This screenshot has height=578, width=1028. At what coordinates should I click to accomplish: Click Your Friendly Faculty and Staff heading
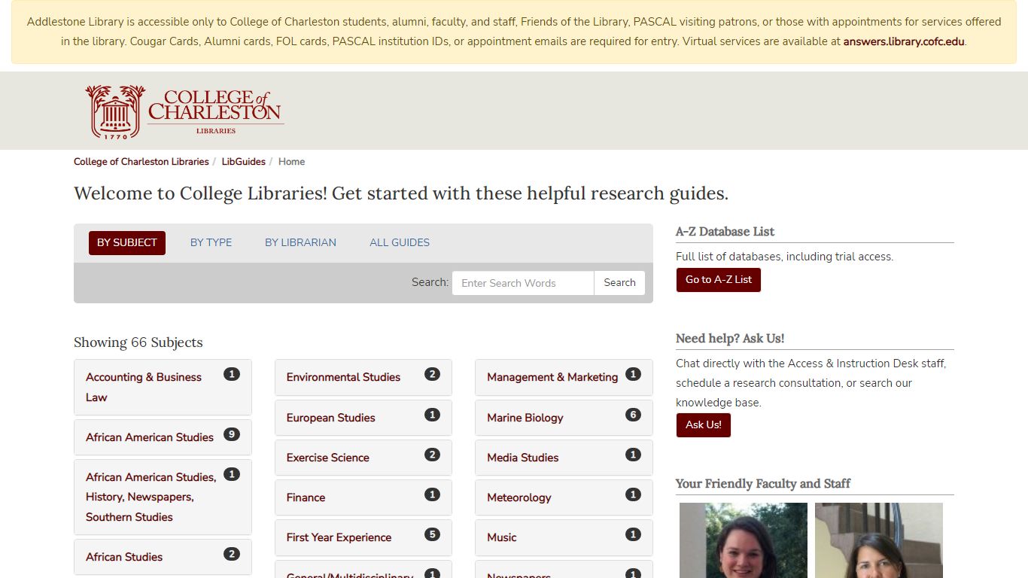coord(763,484)
